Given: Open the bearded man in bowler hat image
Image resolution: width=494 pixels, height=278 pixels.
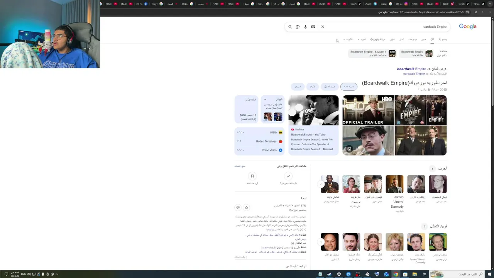Looking at the screenshot, I should point(369,141).
